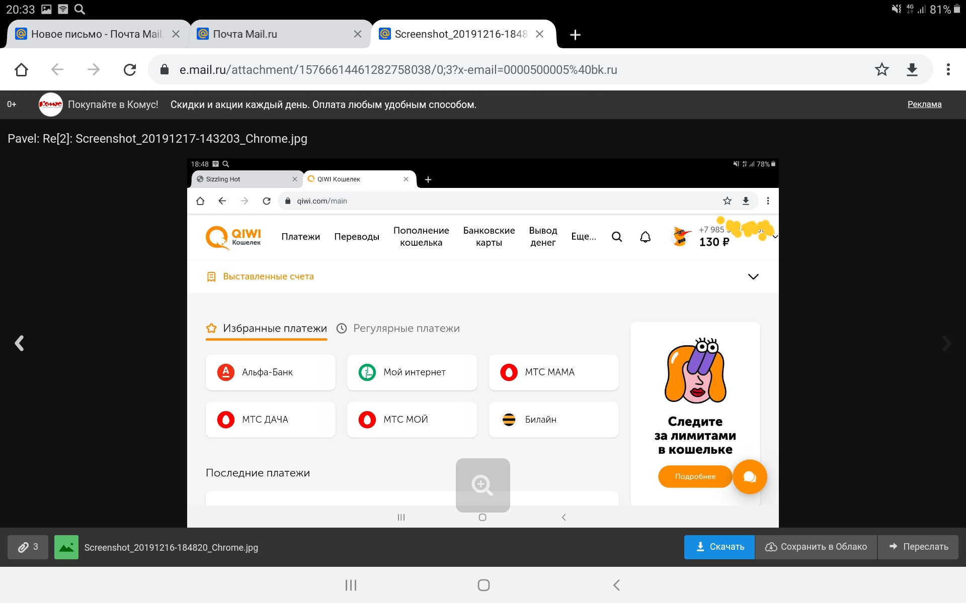Open a new browser tab
The width and height of the screenshot is (966, 603).
click(x=575, y=35)
